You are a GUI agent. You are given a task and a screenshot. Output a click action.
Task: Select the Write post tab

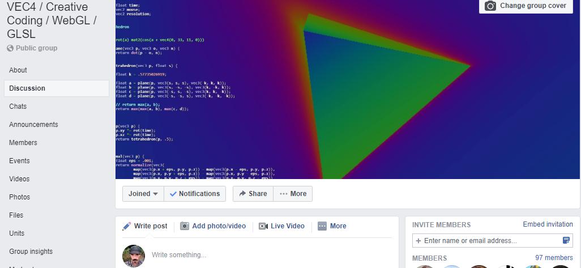[145, 226]
